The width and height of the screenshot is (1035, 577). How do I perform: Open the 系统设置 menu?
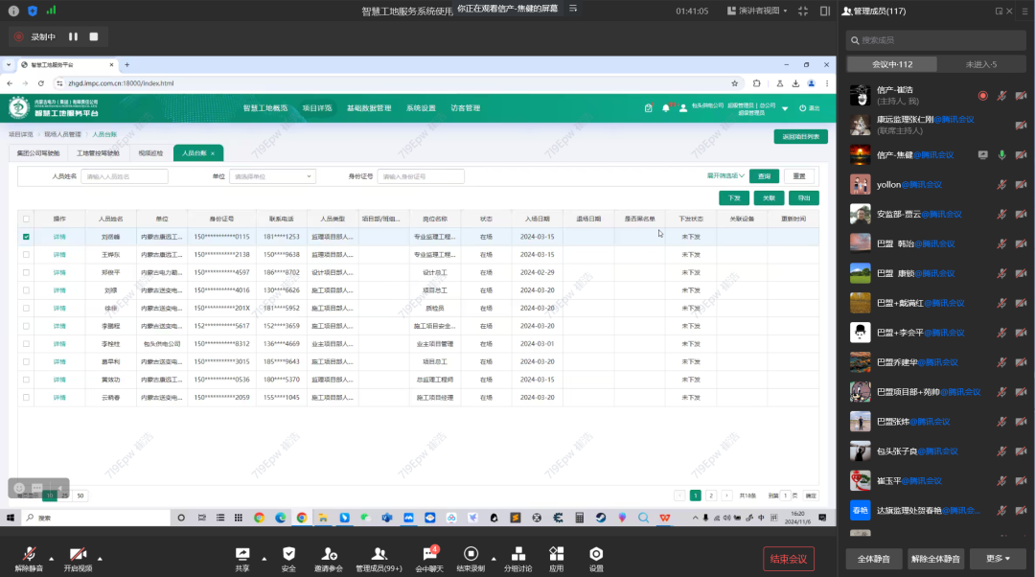point(421,107)
